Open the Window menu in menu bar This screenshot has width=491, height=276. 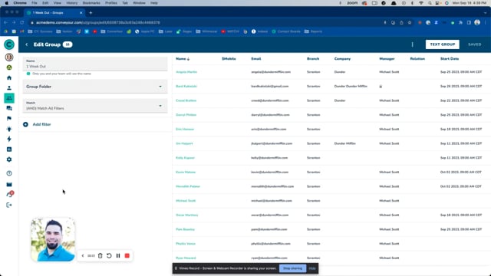coord(139,3)
